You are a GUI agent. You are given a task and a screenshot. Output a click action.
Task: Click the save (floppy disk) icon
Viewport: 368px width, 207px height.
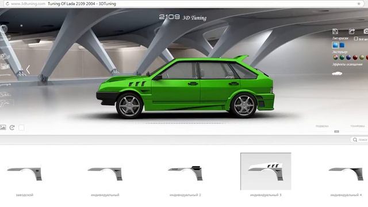coord(335,31)
